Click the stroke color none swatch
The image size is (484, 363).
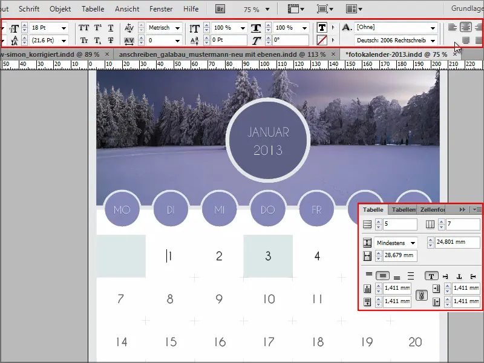tap(322, 40)
